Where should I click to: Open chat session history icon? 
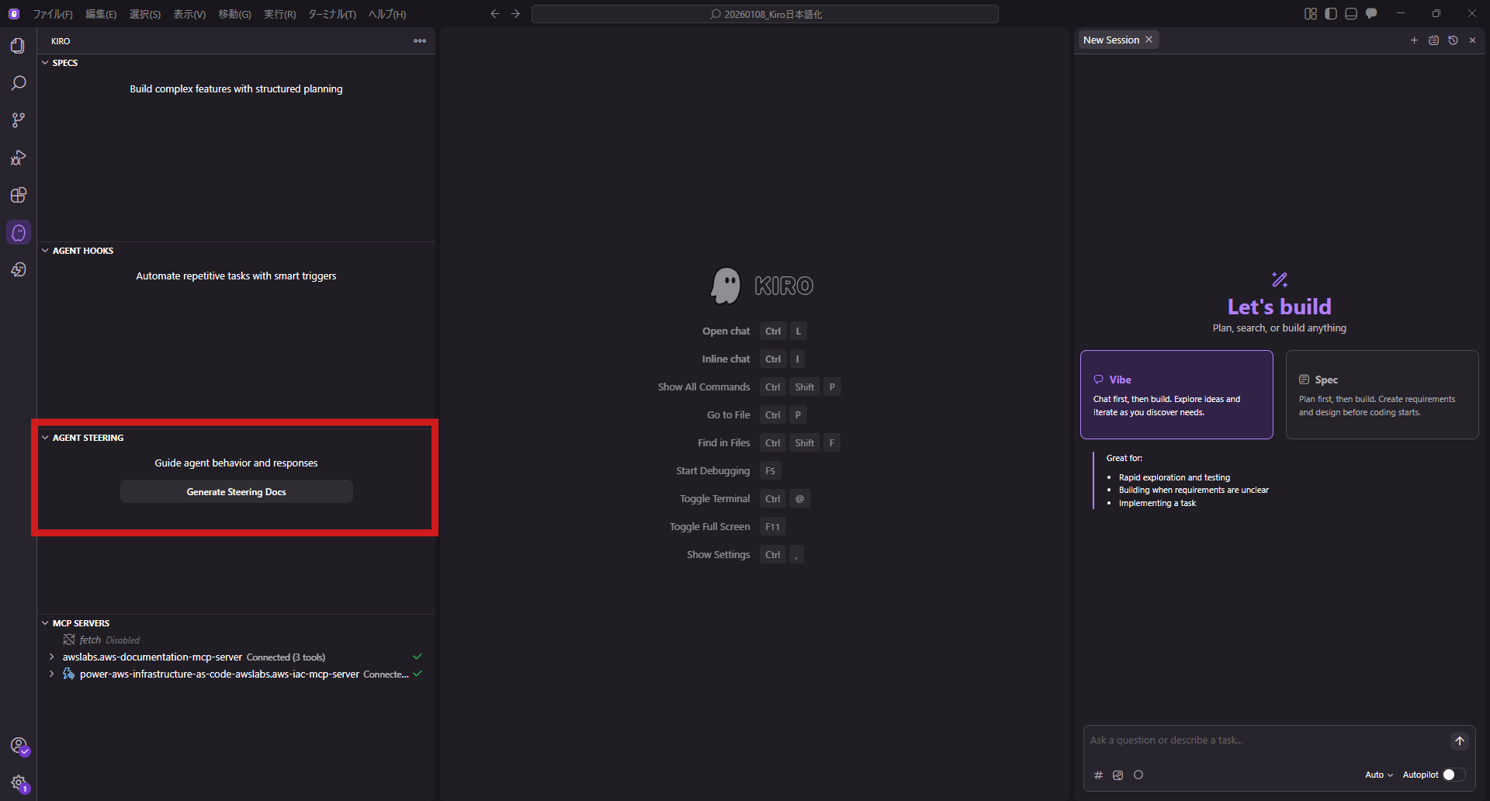tap(1453, 40)
